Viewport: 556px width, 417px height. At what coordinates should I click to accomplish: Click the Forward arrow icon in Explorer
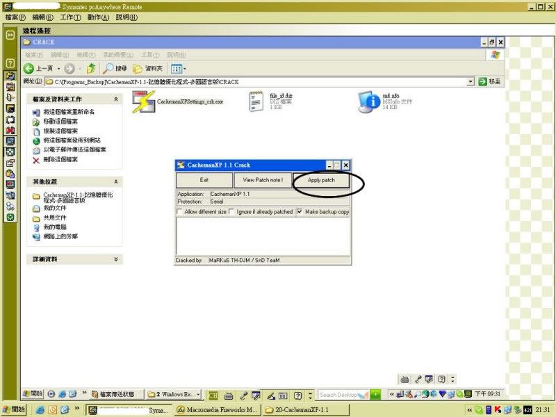pos(69,68)
